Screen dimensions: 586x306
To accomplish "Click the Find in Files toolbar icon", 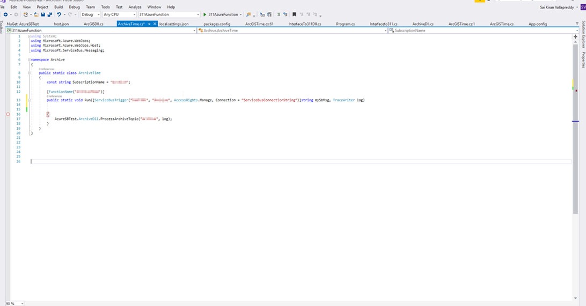I will (248, 14).
